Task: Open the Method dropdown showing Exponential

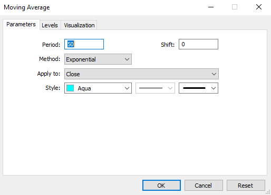Action: (98, 59)
